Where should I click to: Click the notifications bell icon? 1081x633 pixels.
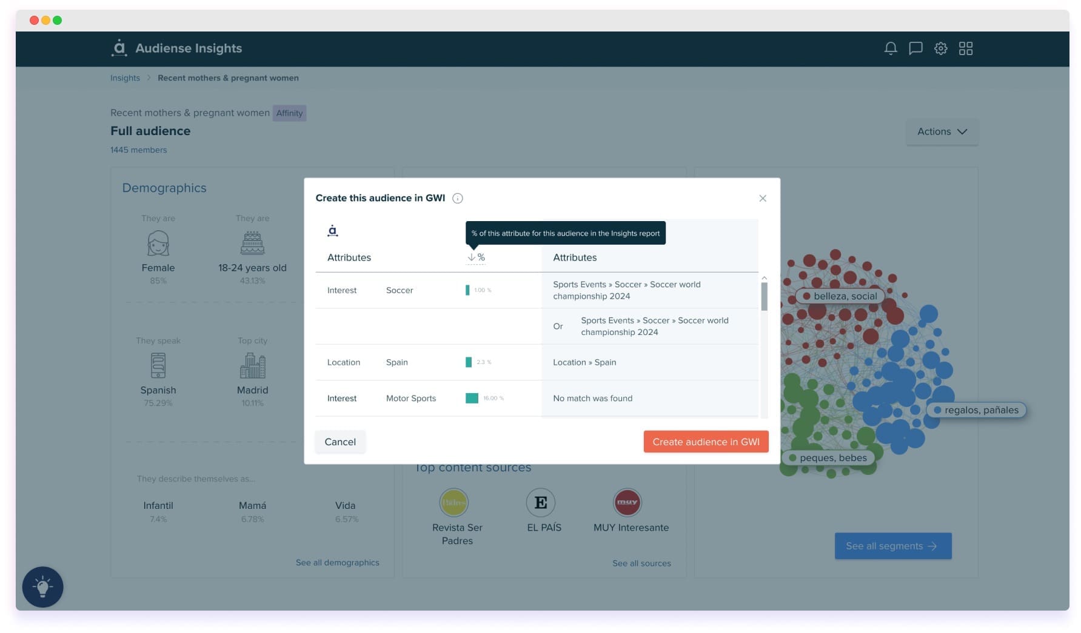click(890, 48)
